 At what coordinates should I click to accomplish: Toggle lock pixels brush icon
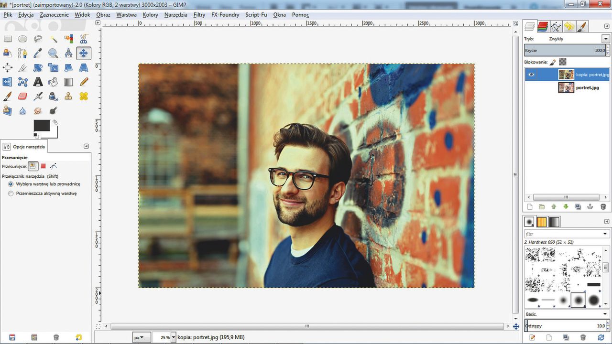[553, 62]
